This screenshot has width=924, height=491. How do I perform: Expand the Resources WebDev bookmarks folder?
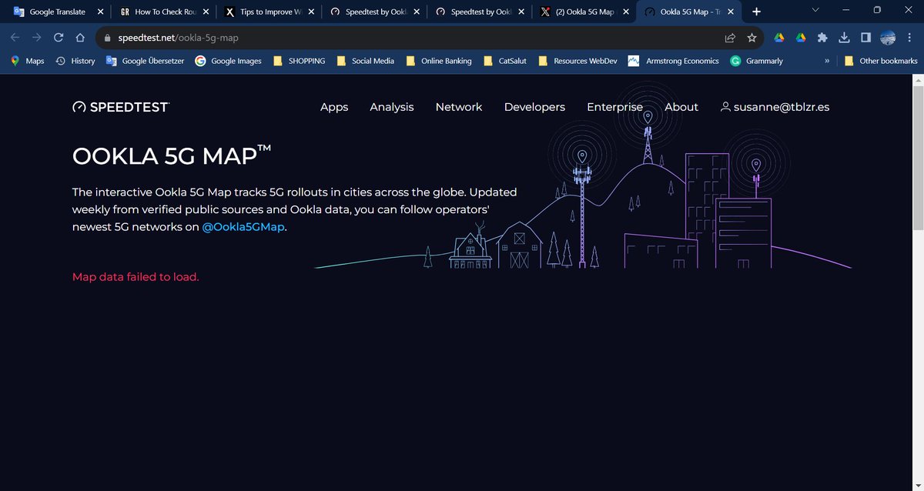(577, 61)
